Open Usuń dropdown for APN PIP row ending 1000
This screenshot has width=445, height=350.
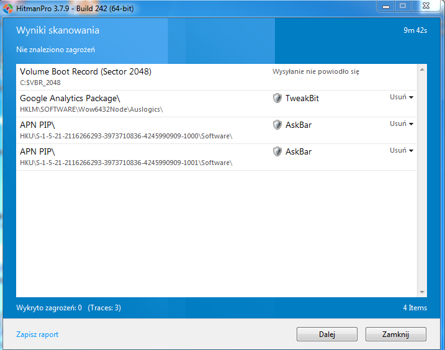[402, 123]
